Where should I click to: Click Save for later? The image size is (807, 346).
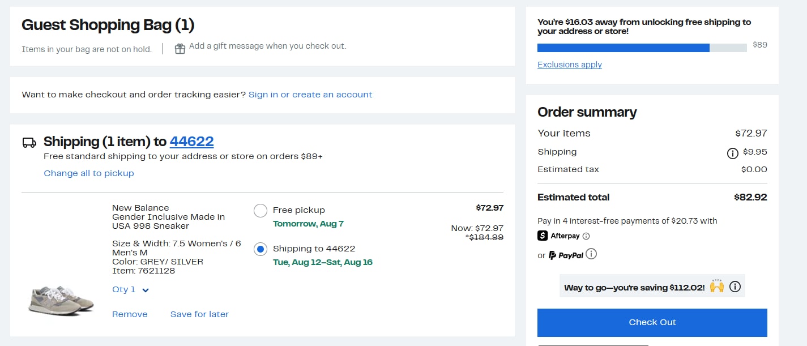click(x=199, y=314)
